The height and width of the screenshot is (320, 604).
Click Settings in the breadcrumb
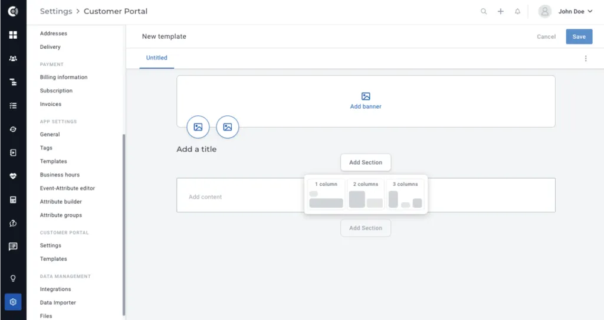[x=56, y=12]
